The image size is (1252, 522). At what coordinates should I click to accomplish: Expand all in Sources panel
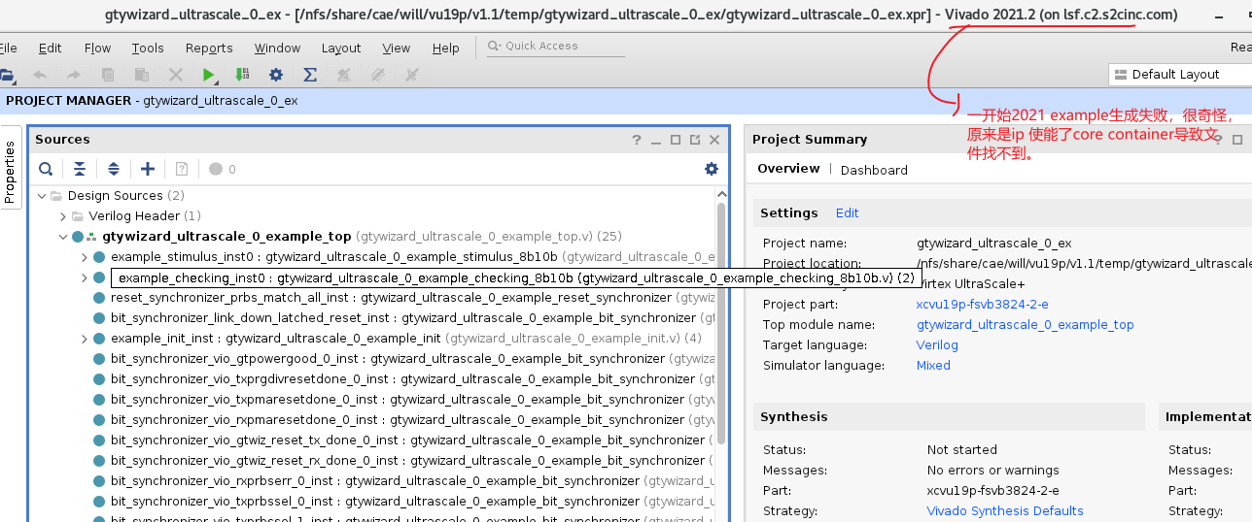click(x=114, y=169)
